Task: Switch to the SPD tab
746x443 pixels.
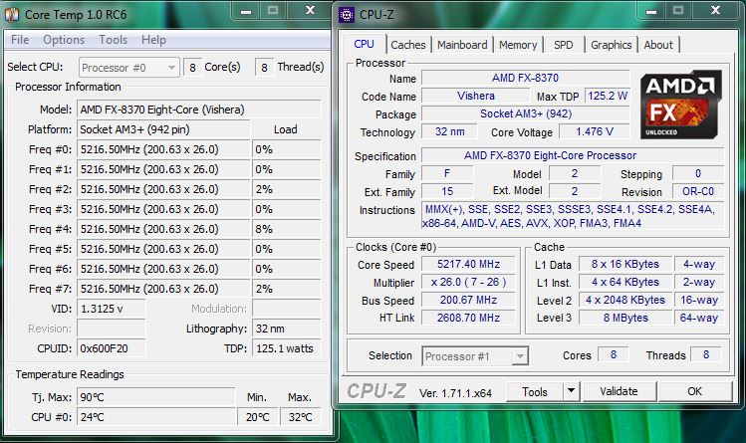Action: pos(564,45)
